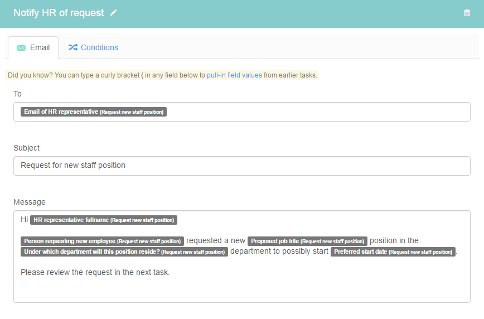Click the department position reside tag
This screenshot has height=319, width=484.
coord(124,252)
